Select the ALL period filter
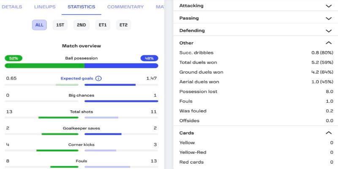Image resolution: width=338 pixels, height=169 pixels. tap(39, 25)
